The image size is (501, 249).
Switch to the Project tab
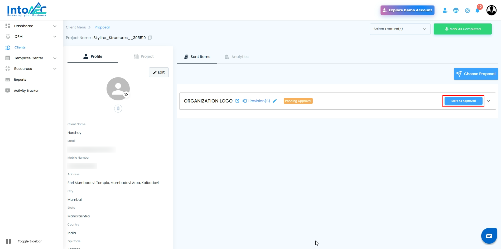[x=143, y=56]
